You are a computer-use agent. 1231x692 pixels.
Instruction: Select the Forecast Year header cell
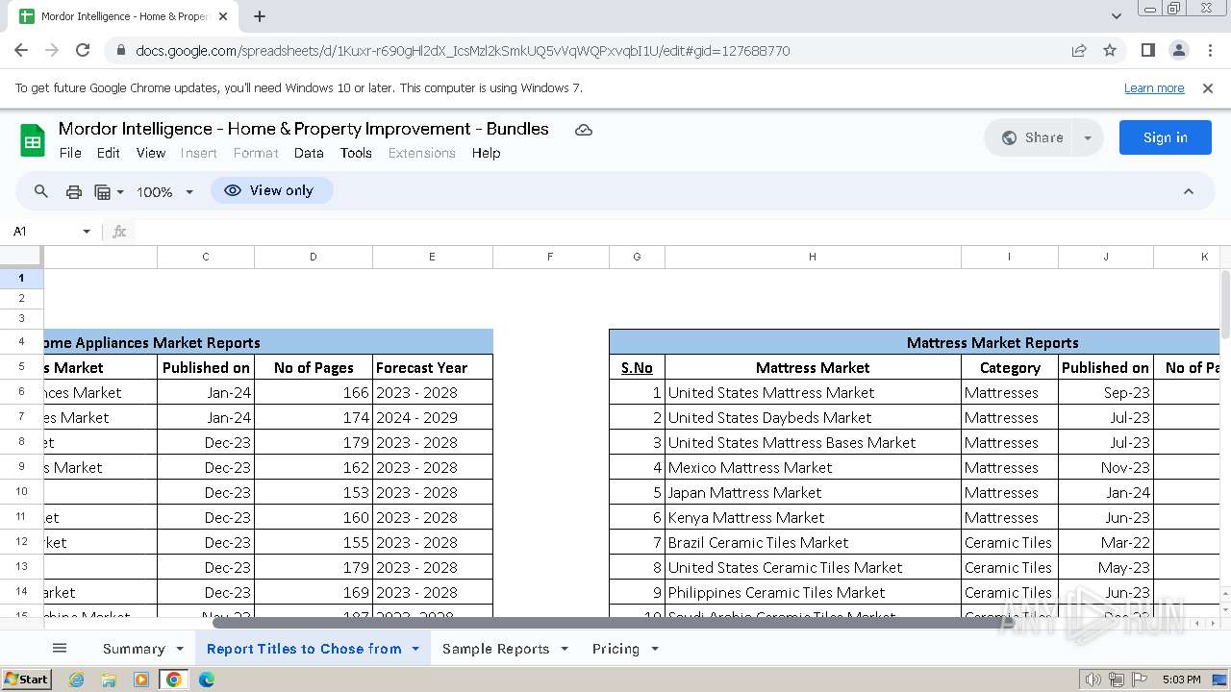(433, 367)
